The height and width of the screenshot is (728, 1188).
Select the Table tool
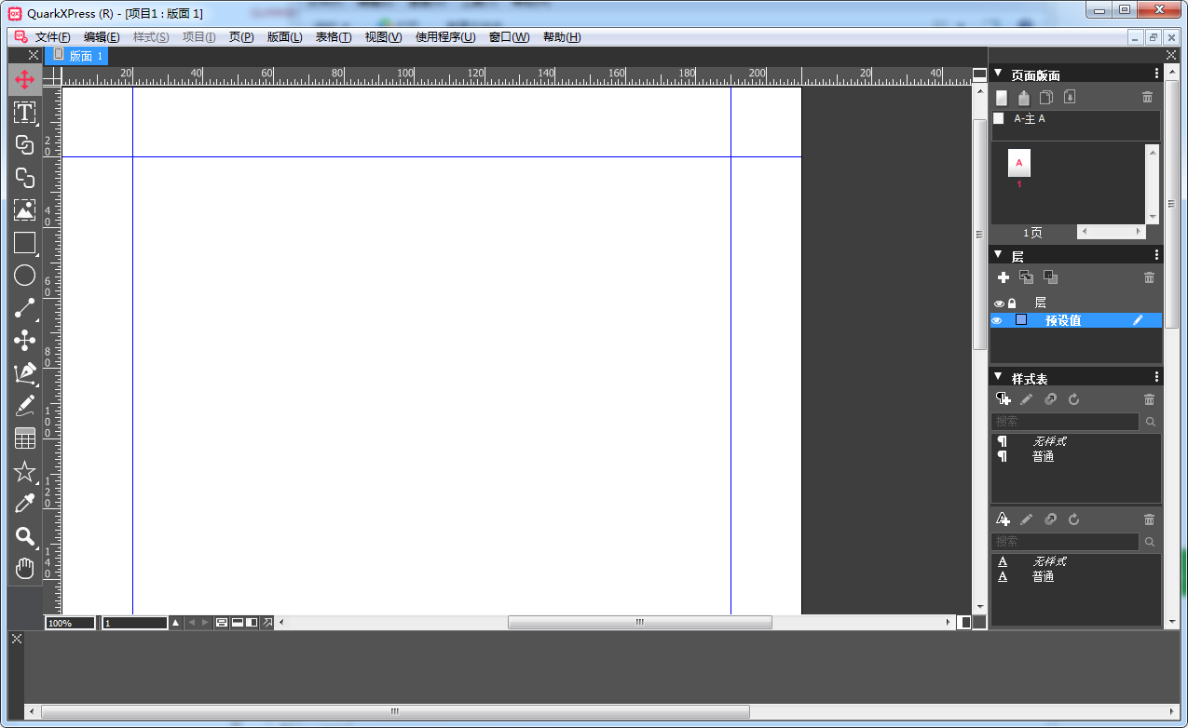(24, 438)
